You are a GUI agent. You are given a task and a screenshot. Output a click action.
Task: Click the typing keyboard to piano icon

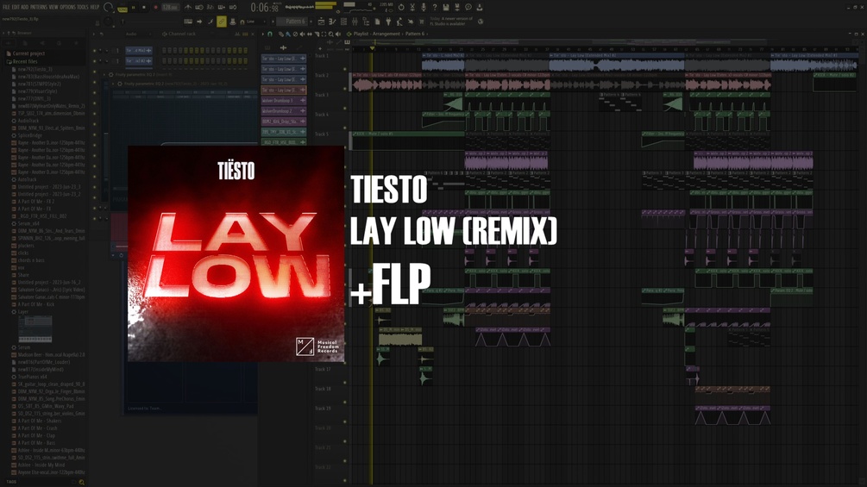point(188,22)
